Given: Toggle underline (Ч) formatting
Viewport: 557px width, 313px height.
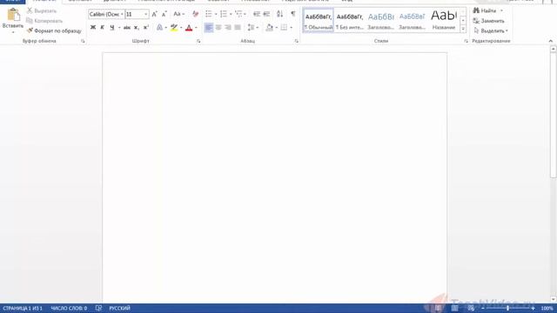Looking at the screenshot, I should point(112,27).
